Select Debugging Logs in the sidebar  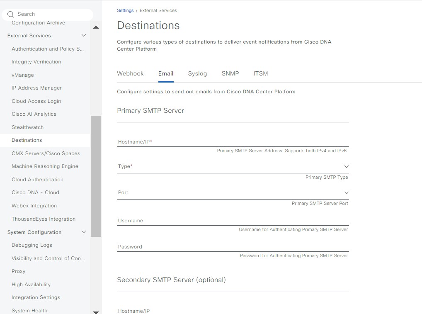pos(32,245)
